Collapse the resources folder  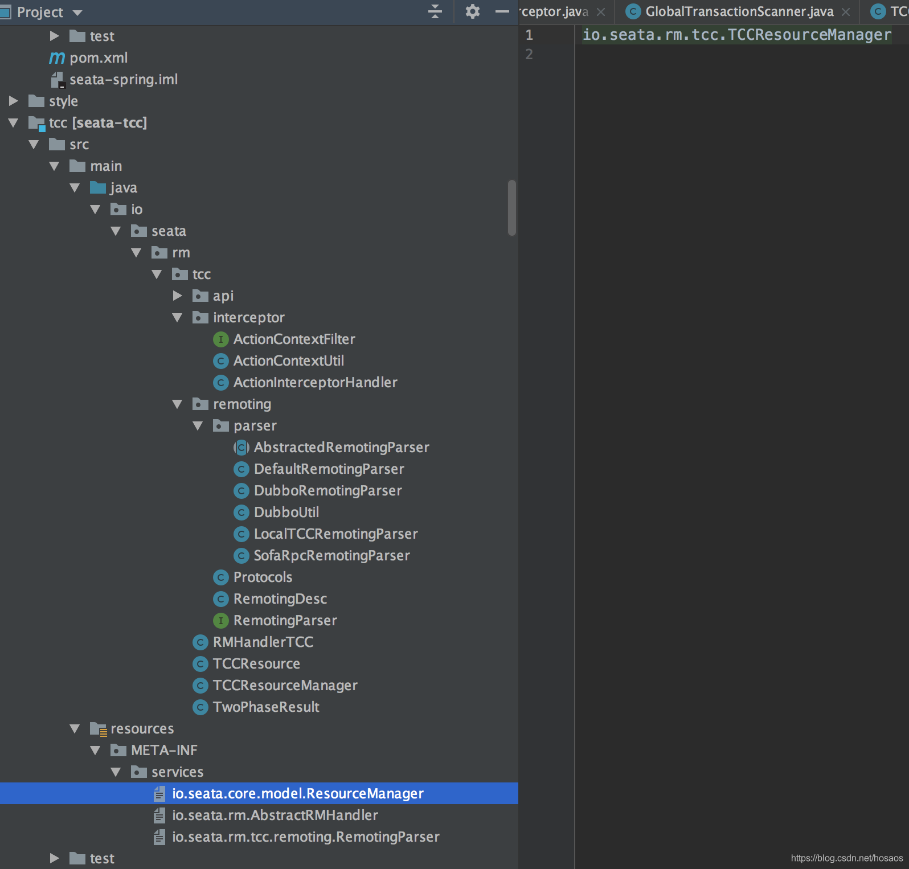point(75,728)
